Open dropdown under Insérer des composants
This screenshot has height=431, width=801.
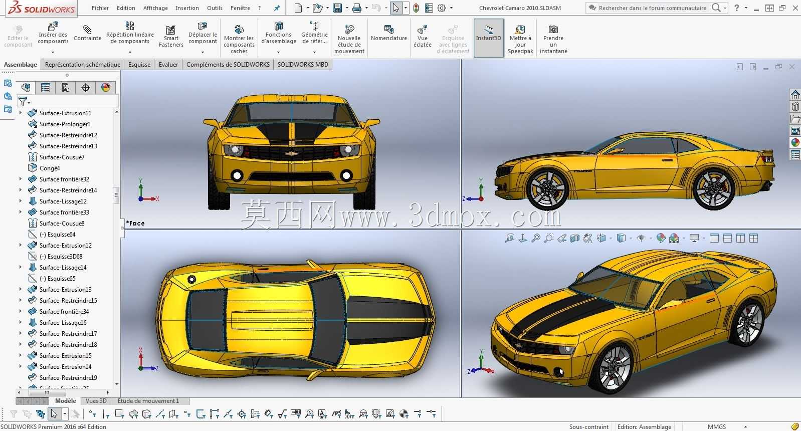click(53, 52)
